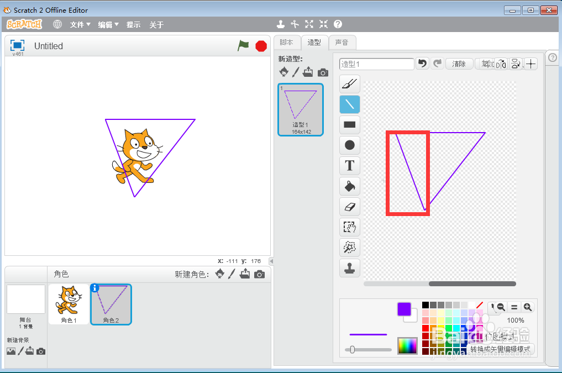Select the stage 舞台 thumbnail
Screen dimensions: 562x373
point(26,299)
